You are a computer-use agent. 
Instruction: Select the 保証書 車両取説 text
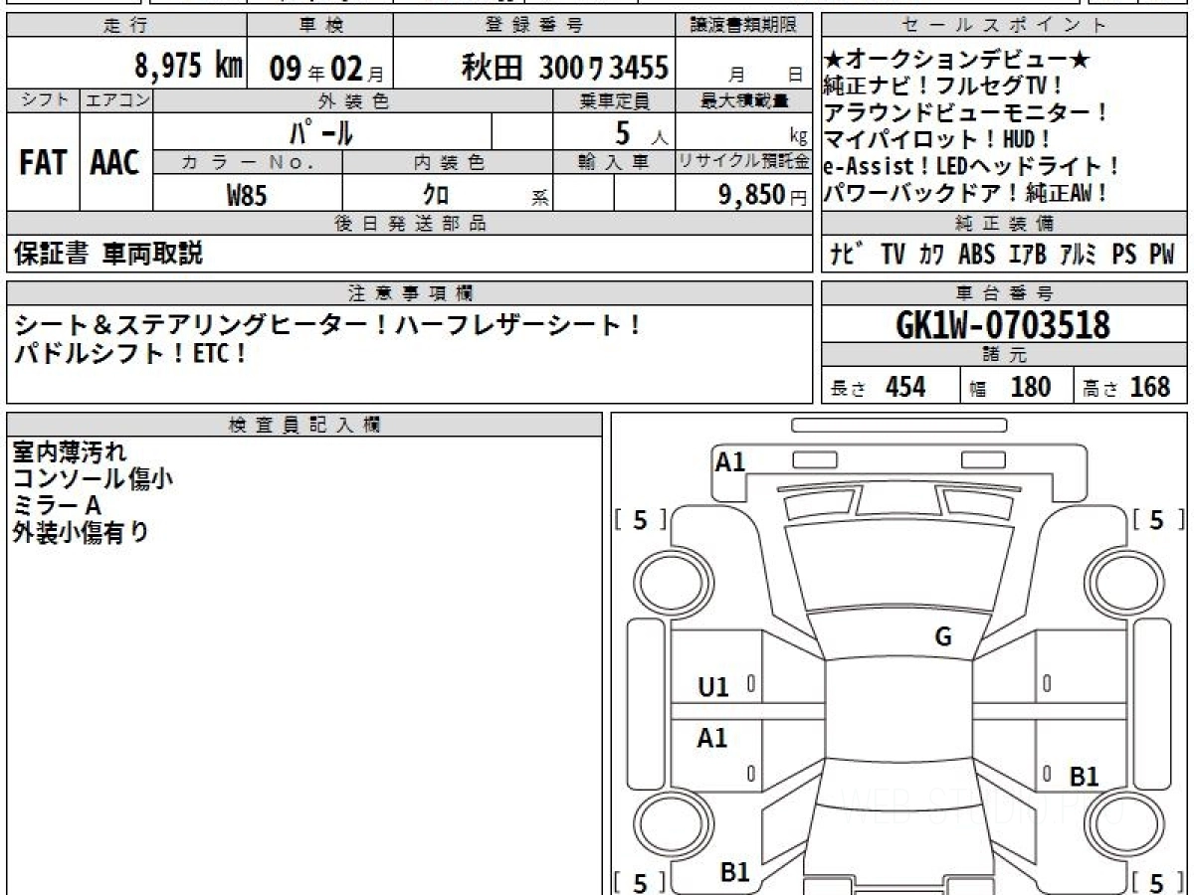point(108,254)
